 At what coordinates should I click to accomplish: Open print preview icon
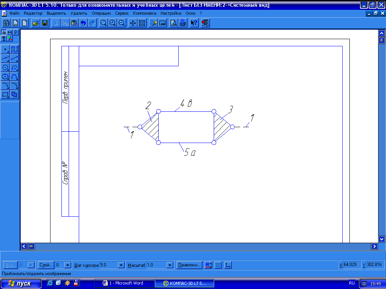tap(173, 23)
